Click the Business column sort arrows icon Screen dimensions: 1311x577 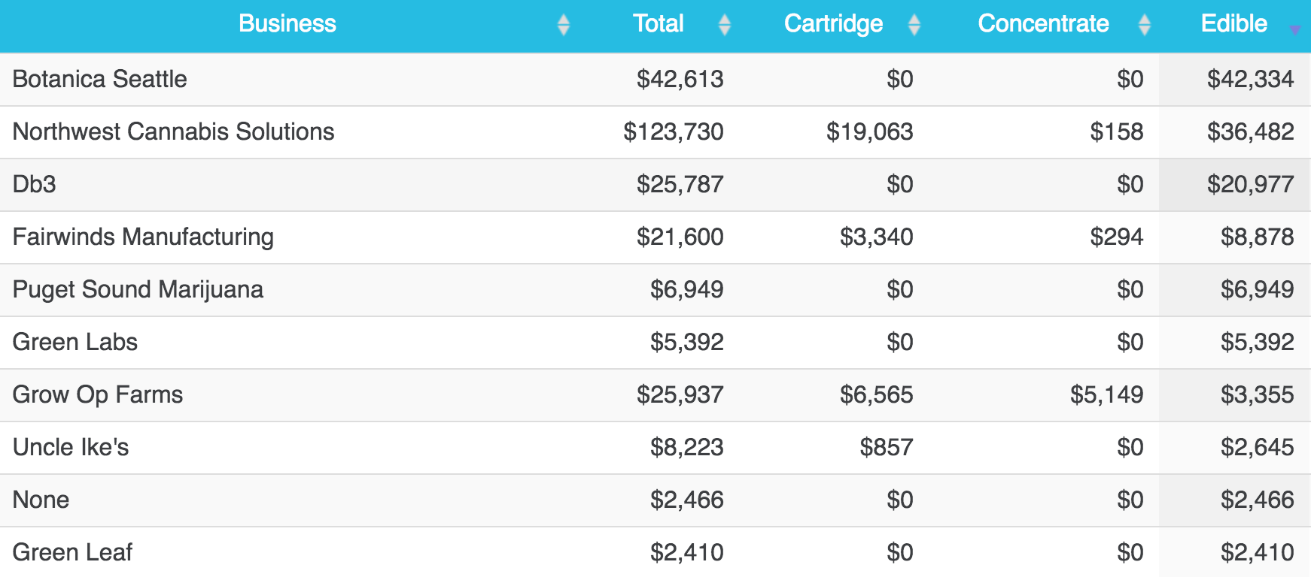tap(564, 25)
